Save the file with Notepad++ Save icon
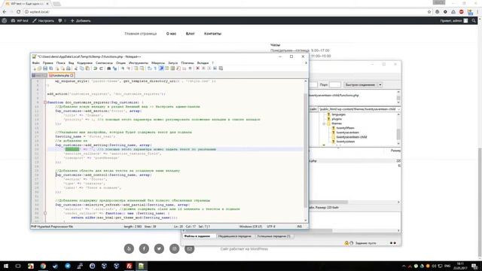482x271 pixels. click(x=45, y=69)
